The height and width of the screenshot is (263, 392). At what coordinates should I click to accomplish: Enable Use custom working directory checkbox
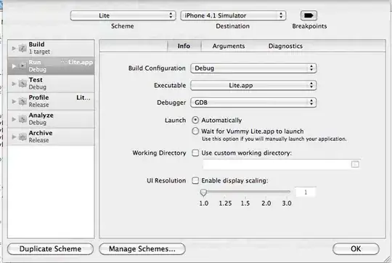point(195,153)
